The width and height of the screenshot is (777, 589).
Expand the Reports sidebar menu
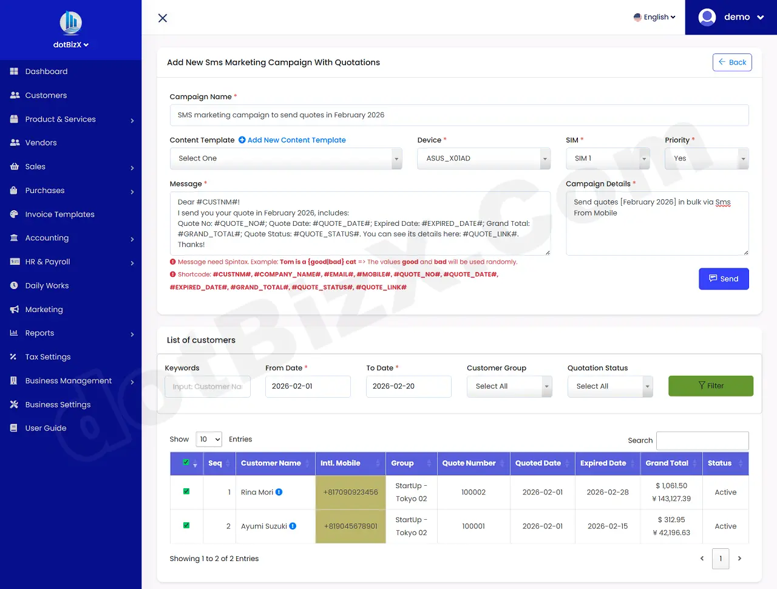[39, 333]
